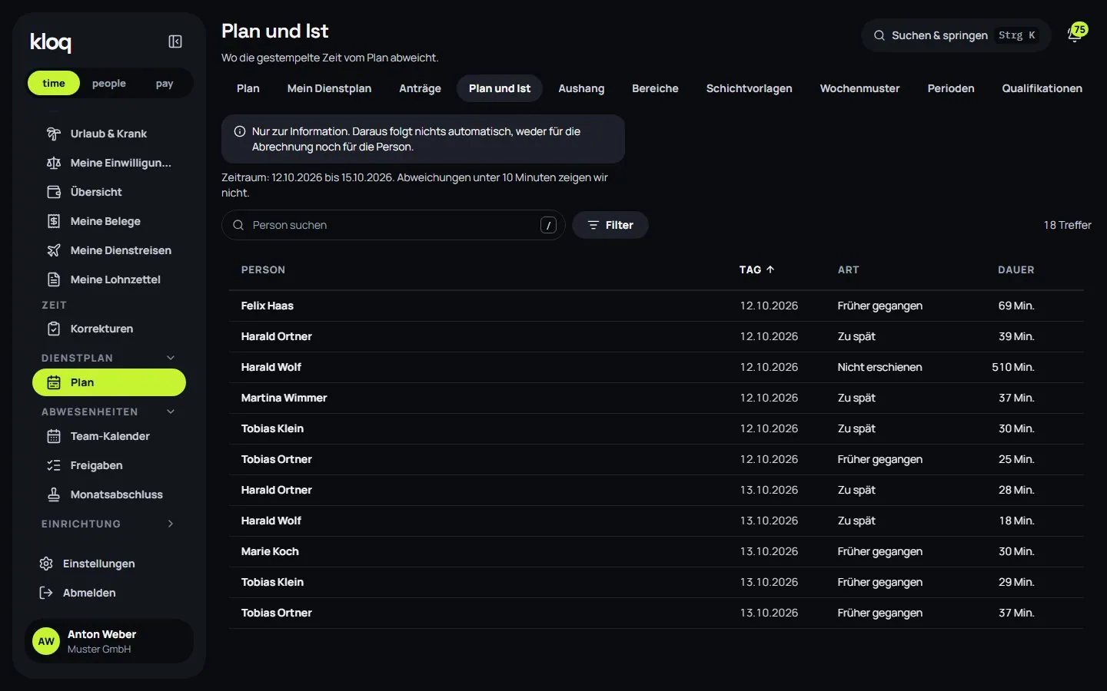Sort by the Person column header
The width and height of the screenshot is (1107, 691).
263,269
